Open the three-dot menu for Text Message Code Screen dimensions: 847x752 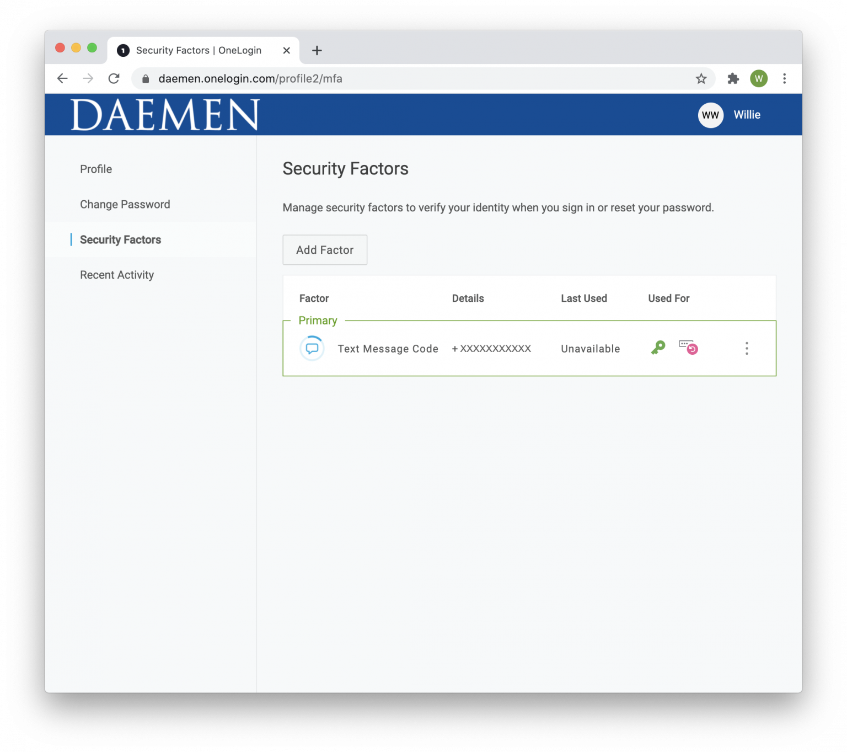coord(747,349)
